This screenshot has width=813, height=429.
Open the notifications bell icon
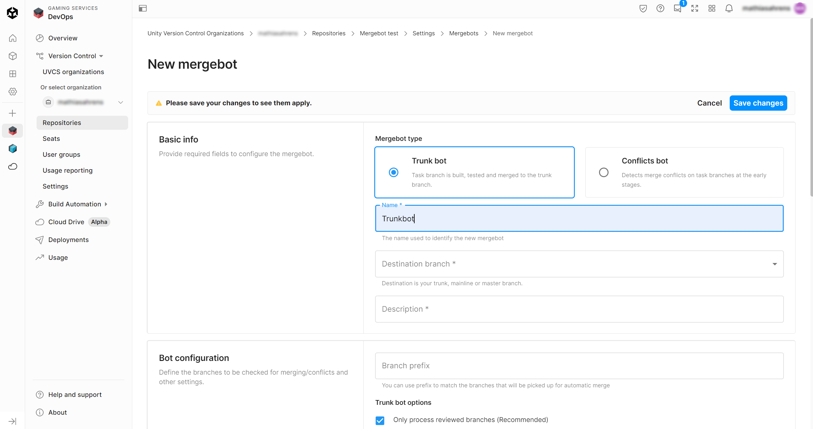pos(729,9)
